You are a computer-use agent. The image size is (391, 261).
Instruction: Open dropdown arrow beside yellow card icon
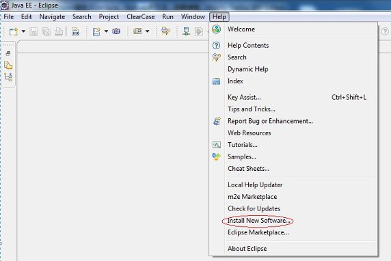(x=148, y=31)
